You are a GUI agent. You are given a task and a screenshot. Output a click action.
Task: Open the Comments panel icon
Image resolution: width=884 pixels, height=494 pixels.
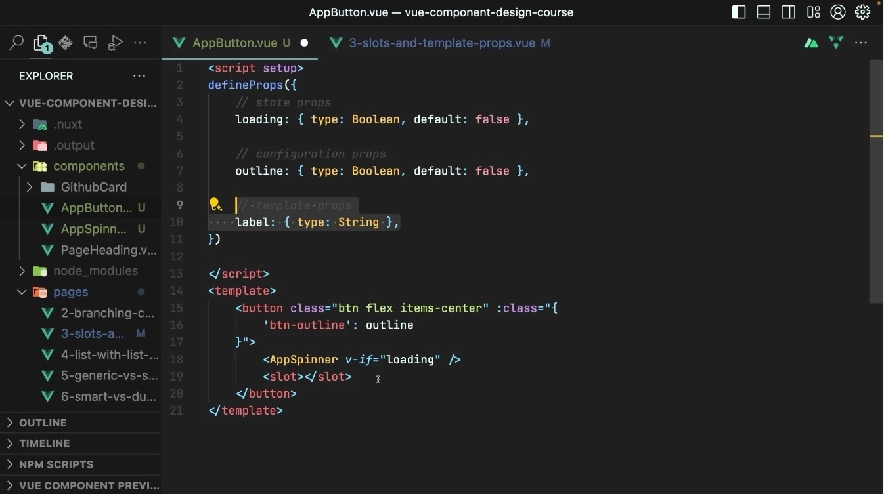(90, 42)
